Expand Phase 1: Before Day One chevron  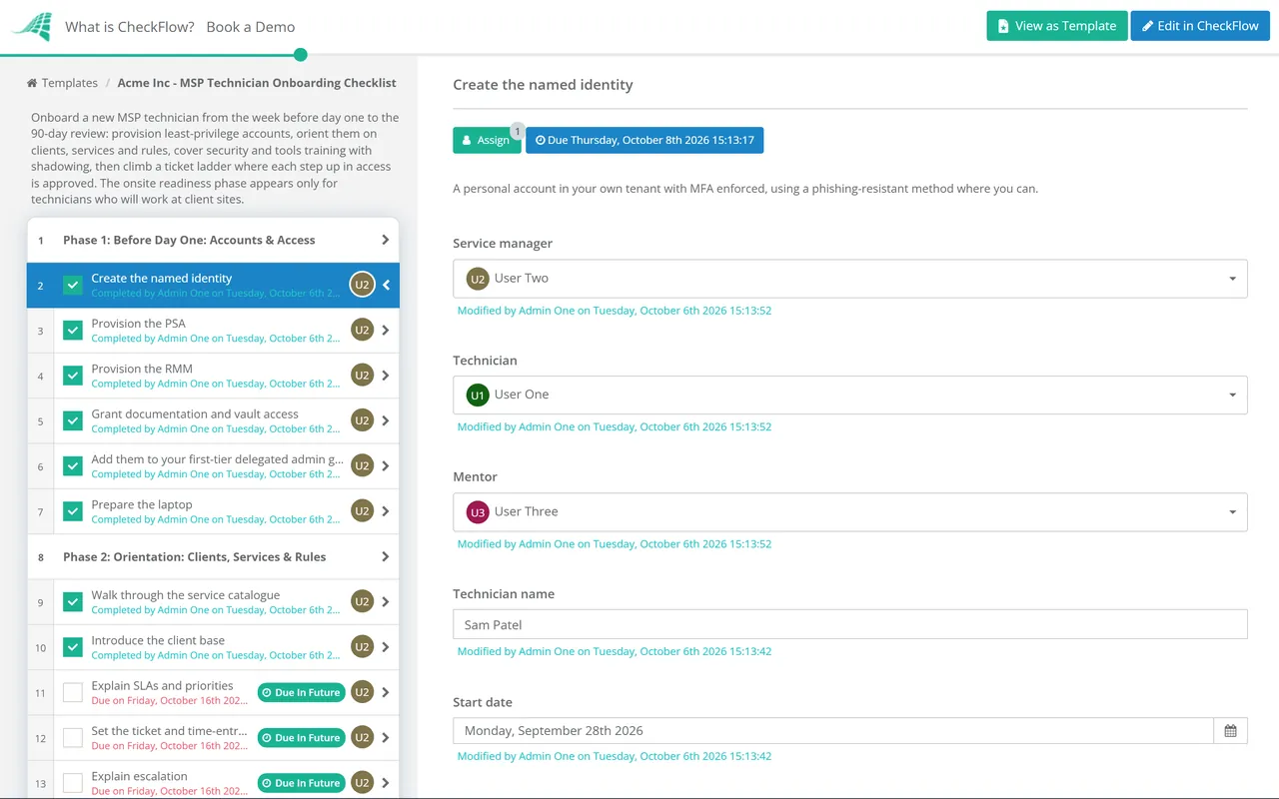(385, 240)
